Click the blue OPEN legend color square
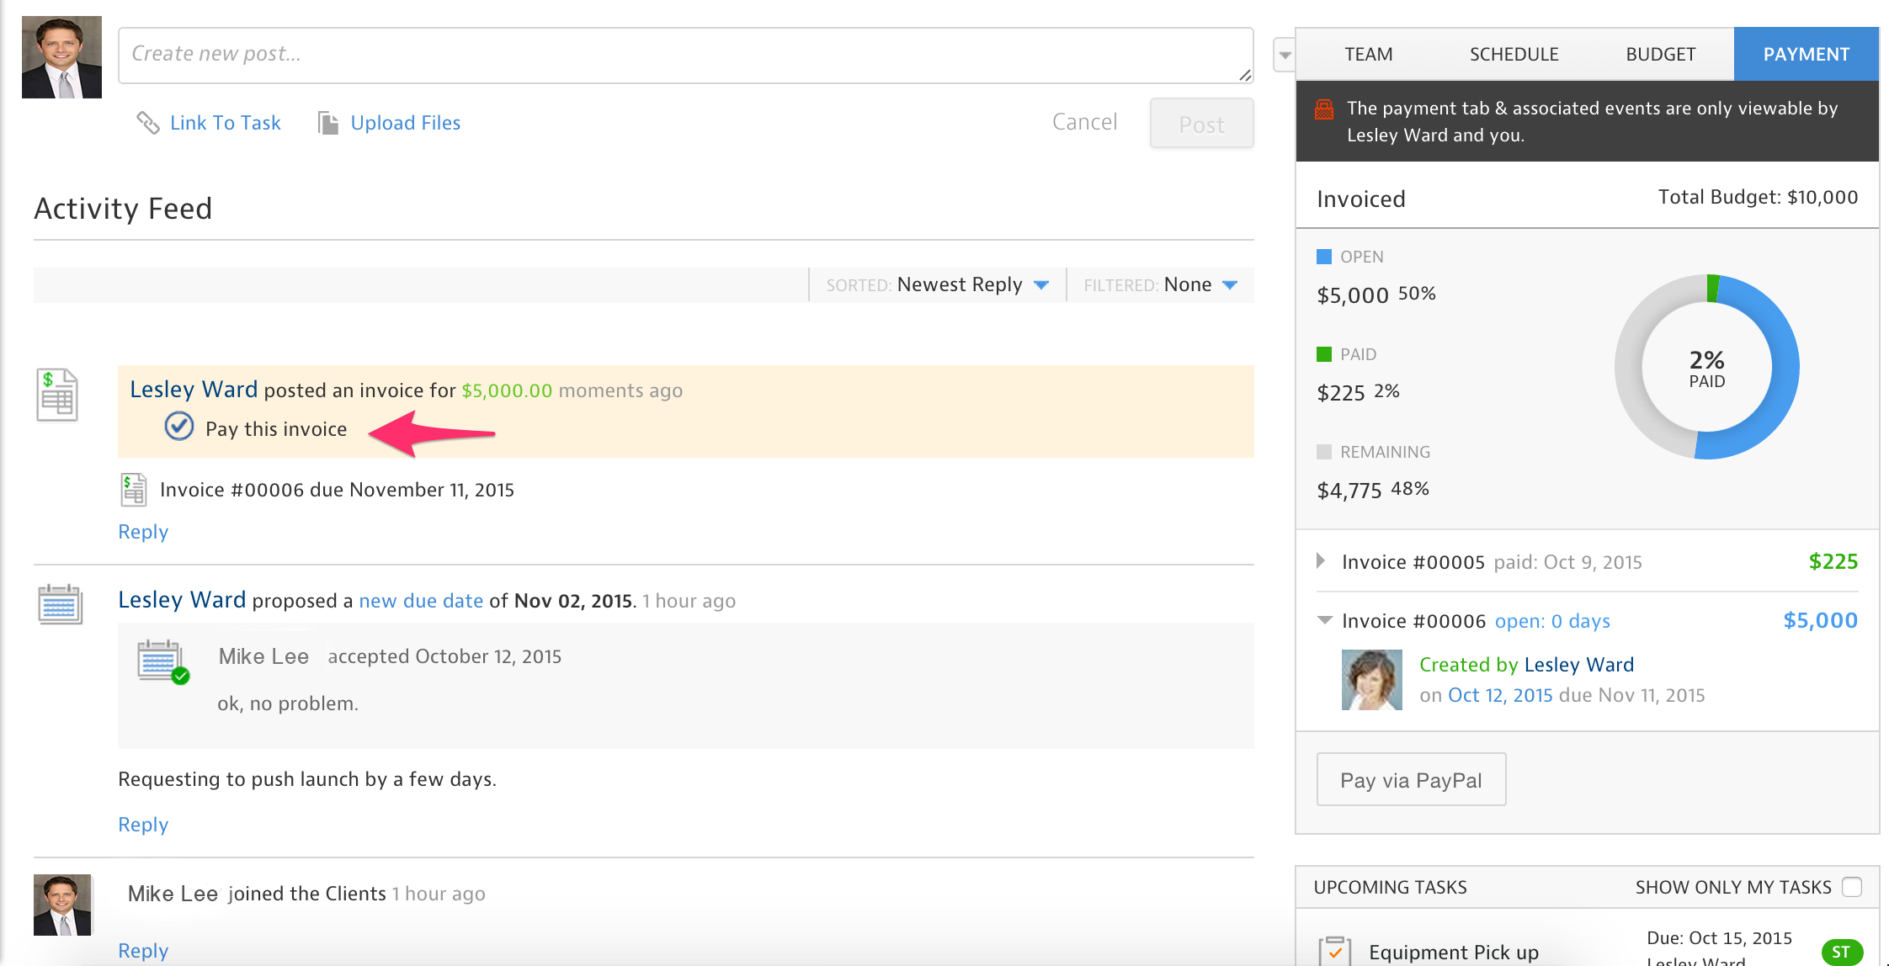The width and height of the screenshot is (1889, 966). click(1324, 257)
